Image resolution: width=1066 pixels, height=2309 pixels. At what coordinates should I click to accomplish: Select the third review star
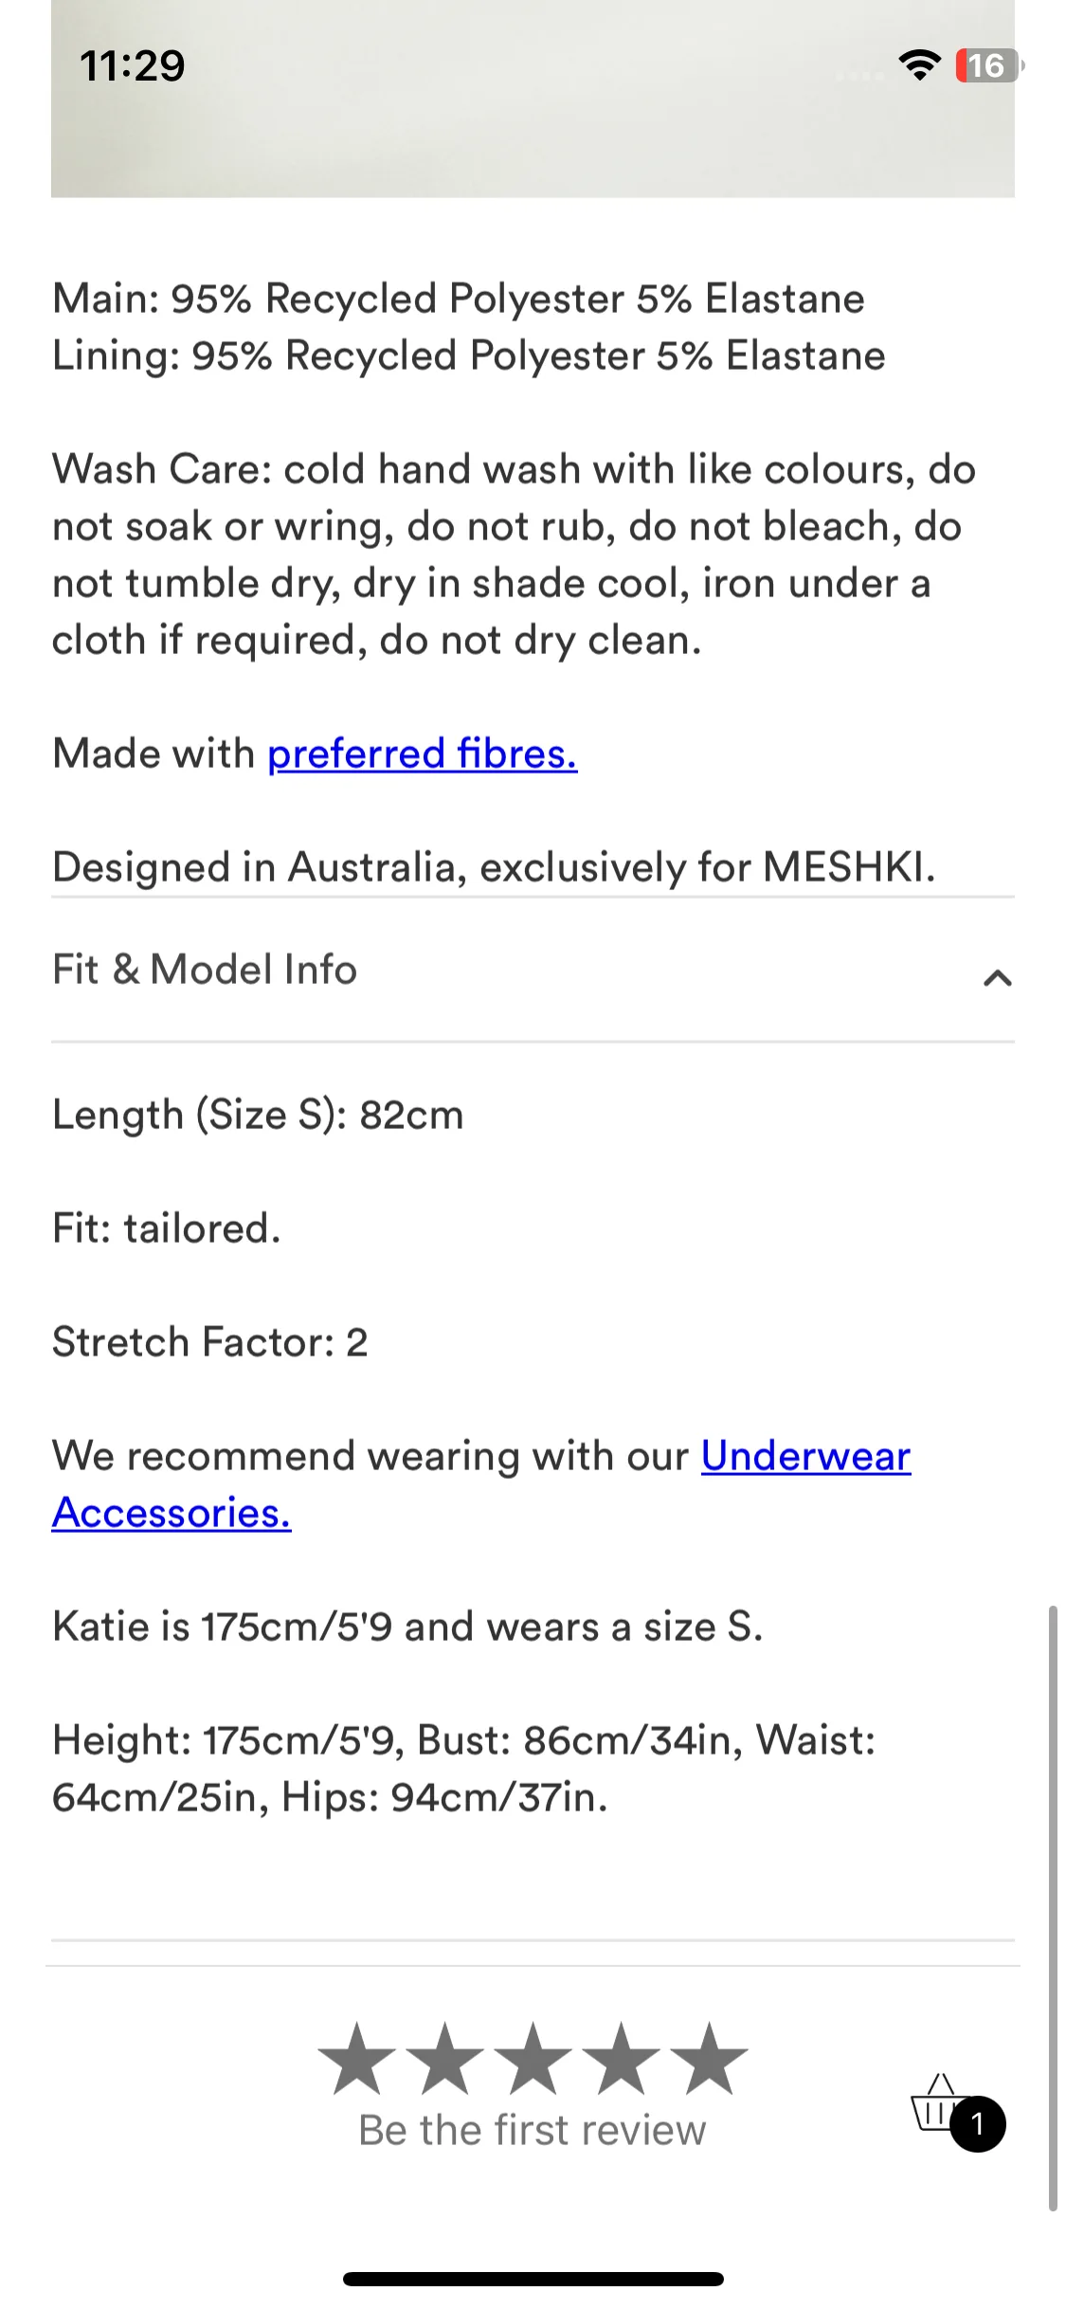coord(533,2058)
